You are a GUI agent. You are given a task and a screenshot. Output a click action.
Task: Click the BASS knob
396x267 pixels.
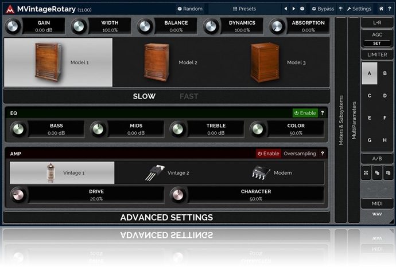[x=18, y=129]
